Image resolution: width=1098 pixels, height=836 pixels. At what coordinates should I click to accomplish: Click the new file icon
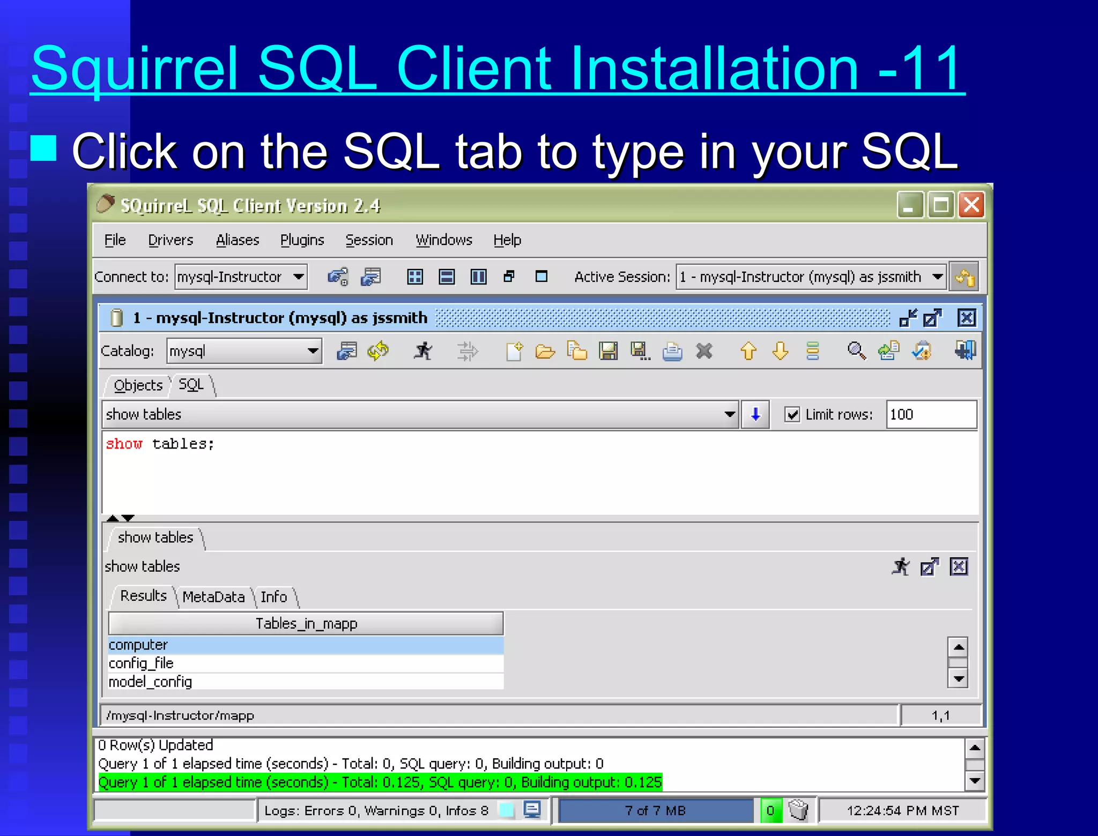coord(514,352)
